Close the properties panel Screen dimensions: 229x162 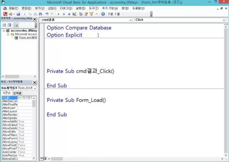point(35,83)
